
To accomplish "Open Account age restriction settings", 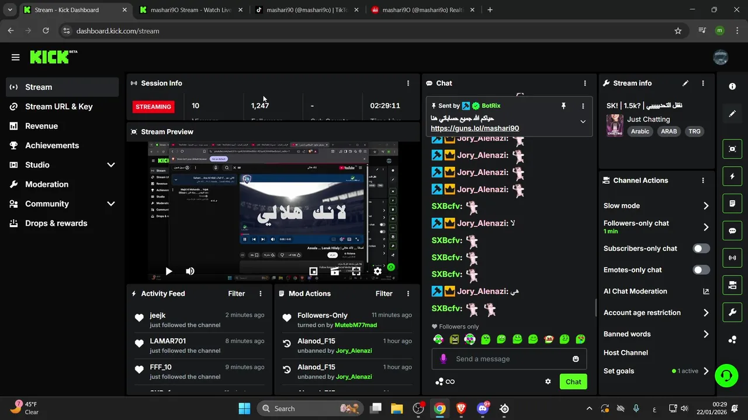I will point(656,313).
